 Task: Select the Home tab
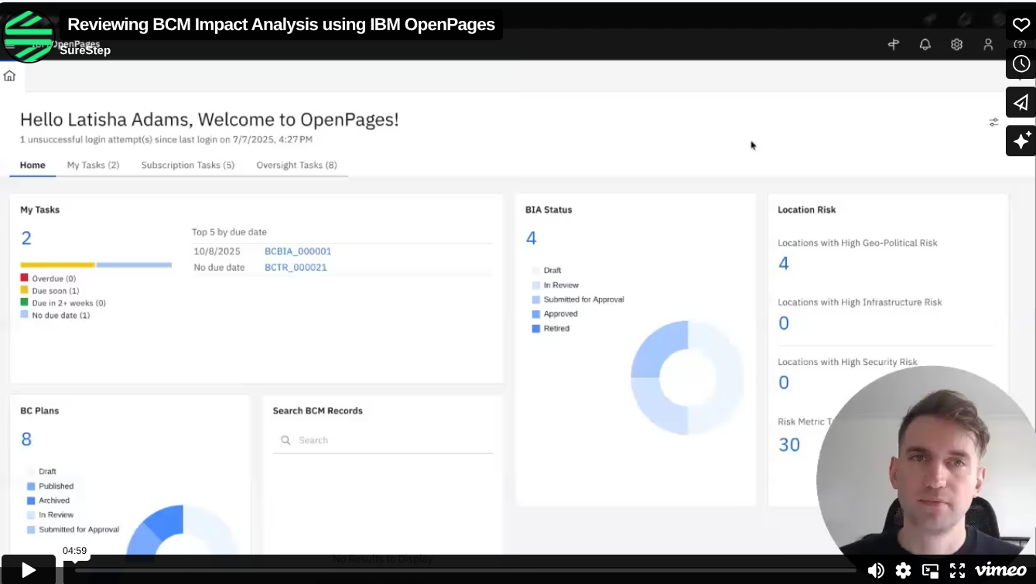[32, 165]
